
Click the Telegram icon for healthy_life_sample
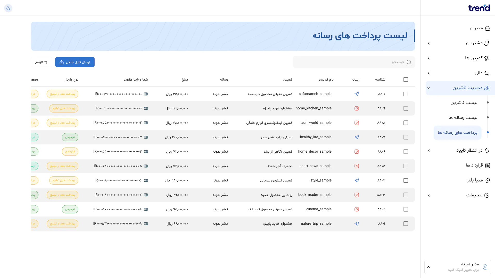[x=357, y=137]
